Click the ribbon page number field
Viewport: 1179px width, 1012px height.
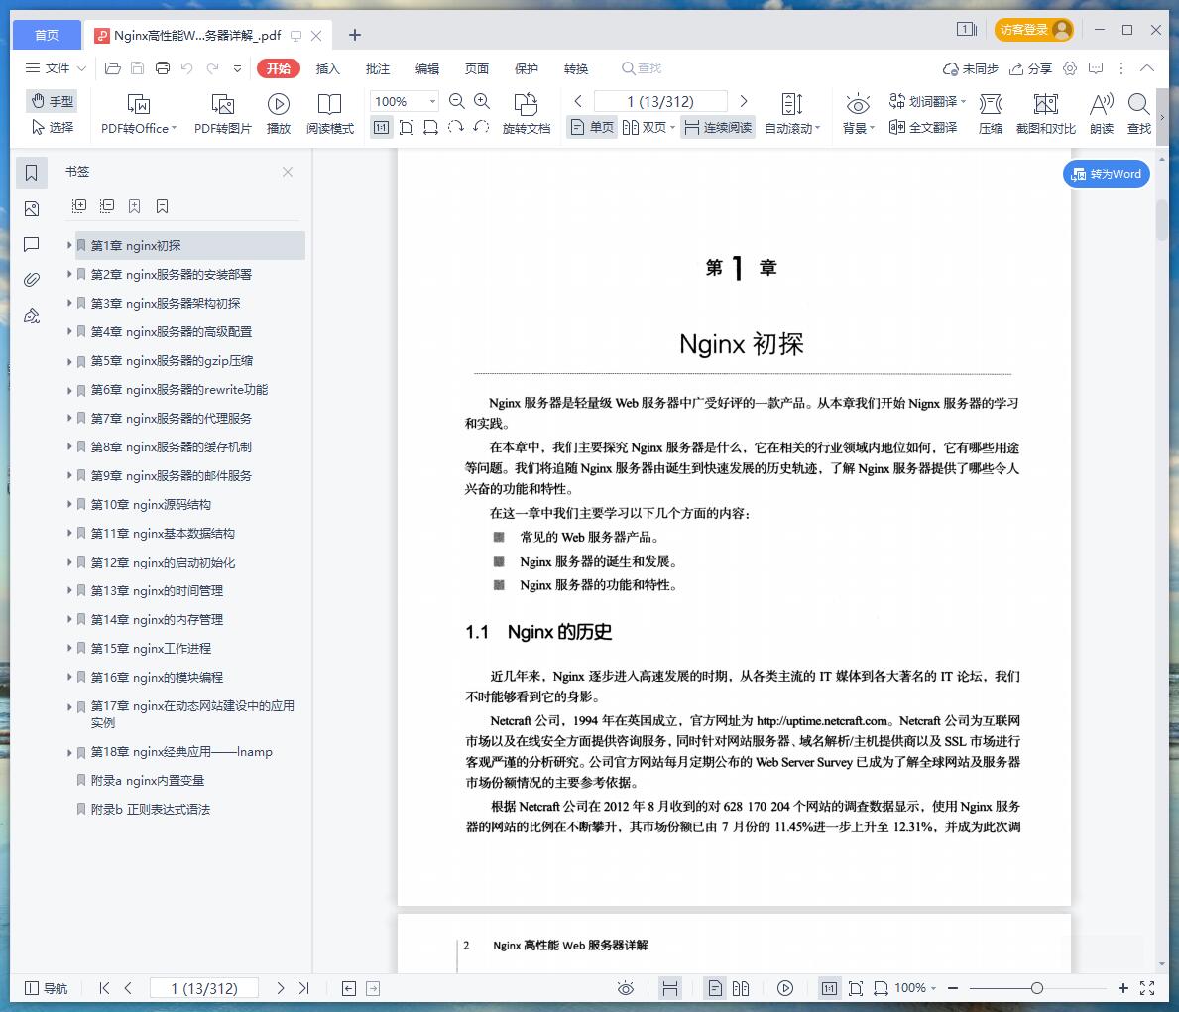[x=661, y=101]
